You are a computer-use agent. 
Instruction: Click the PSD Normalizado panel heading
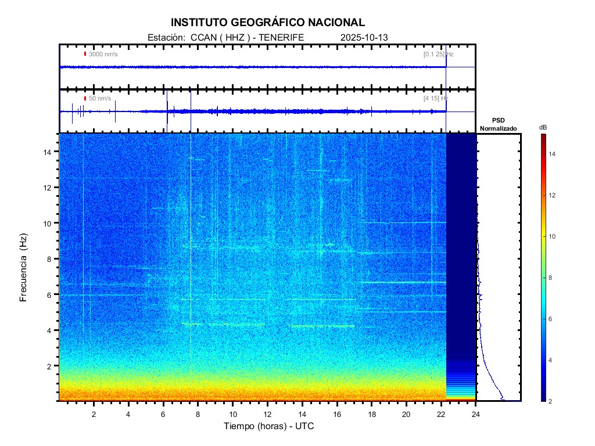(x=498, y=124)
